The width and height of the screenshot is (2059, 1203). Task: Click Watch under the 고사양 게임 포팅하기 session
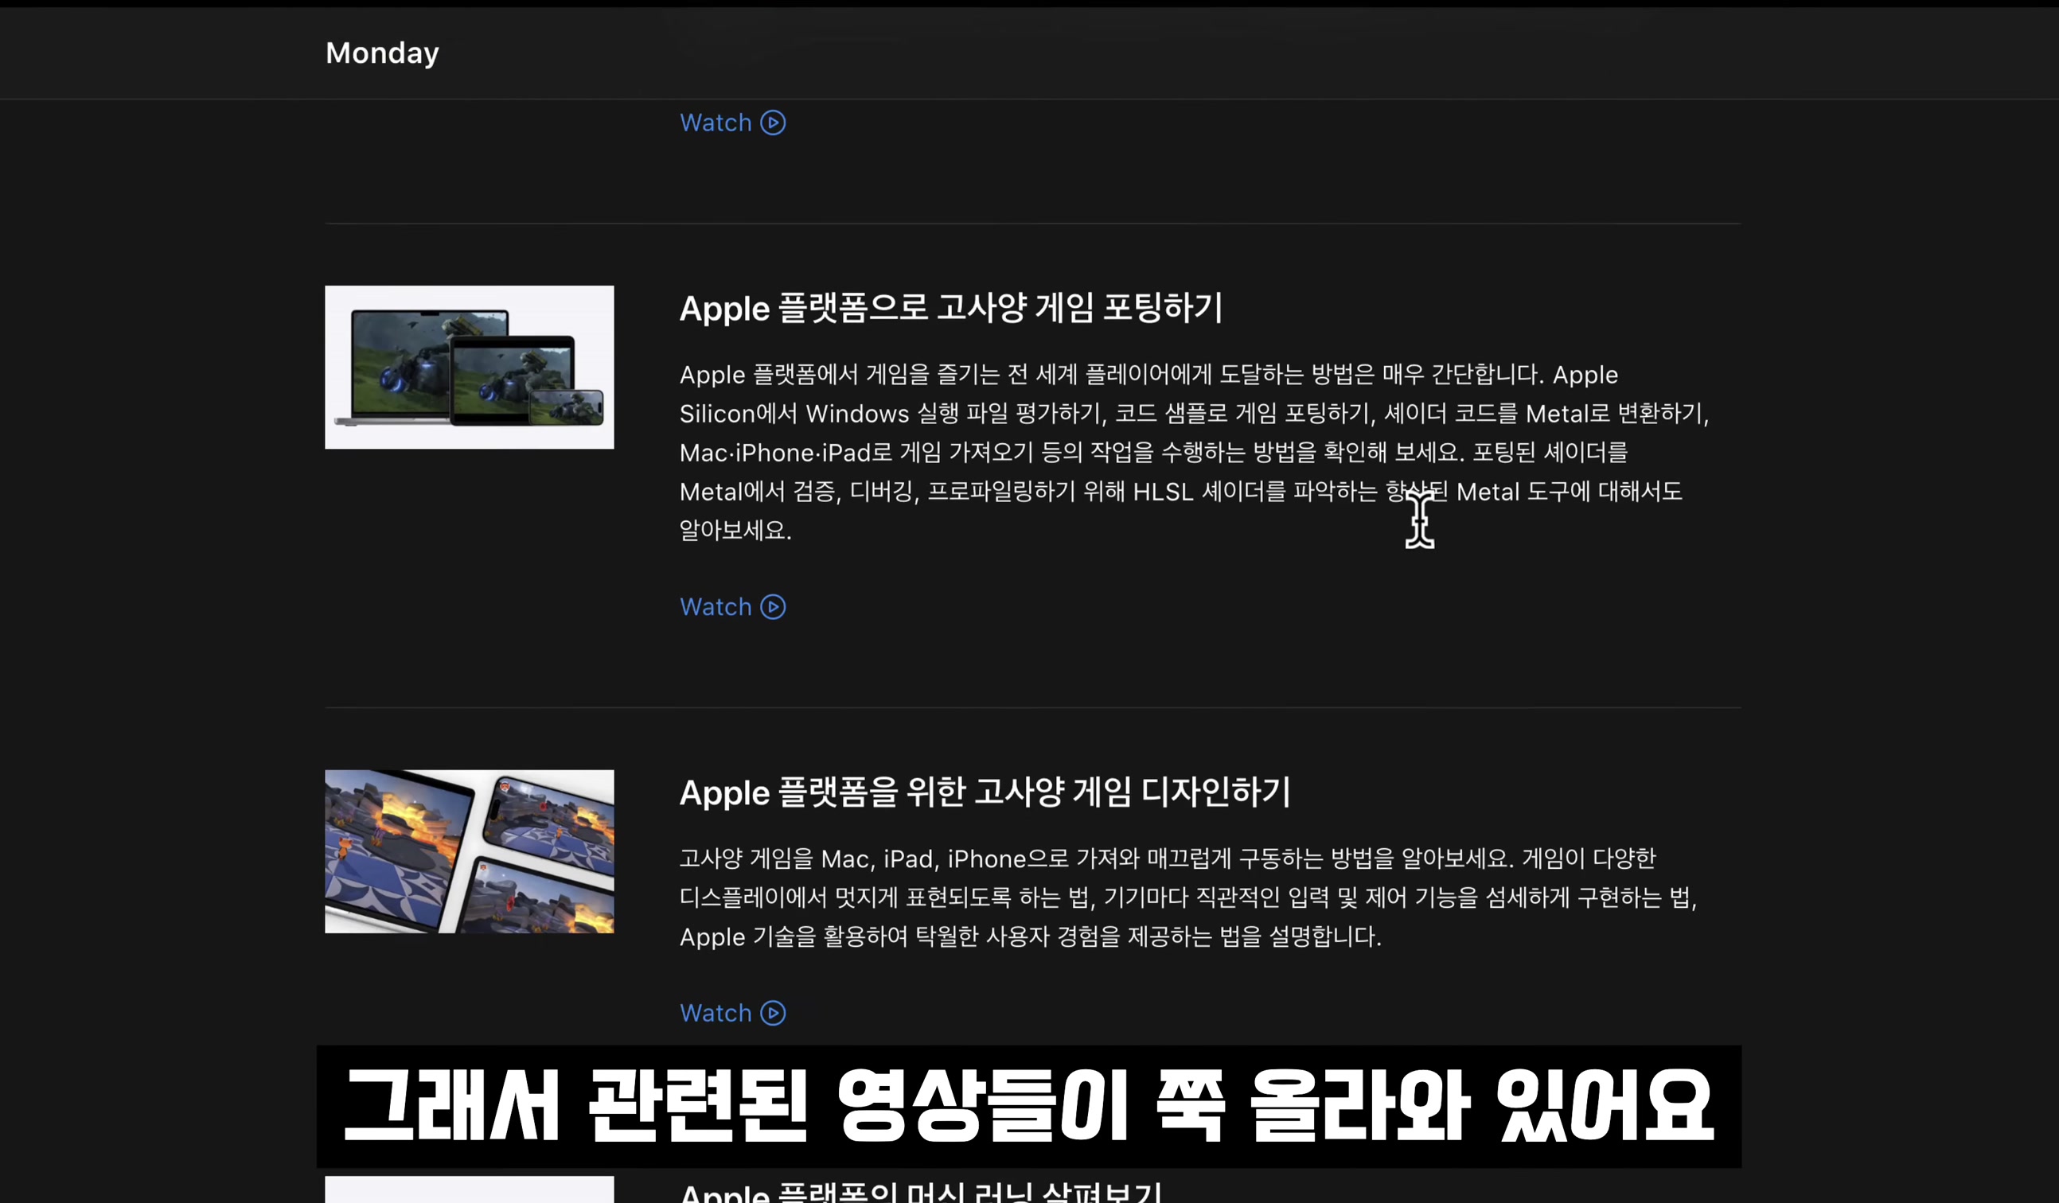click(x=732, y=607)
